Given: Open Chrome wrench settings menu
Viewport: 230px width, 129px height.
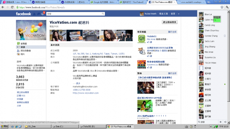Looking at the screenshot, I should 227,7.
